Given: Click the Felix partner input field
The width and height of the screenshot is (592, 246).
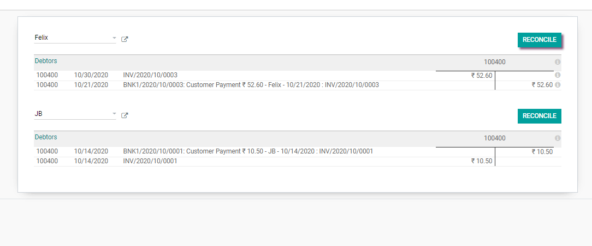Looking at the screenshot, I should 71,38.
